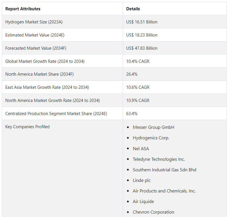229x217 pixels.
Task: Select East Asia Market Growth Rate label
Action: coord(47,87)
